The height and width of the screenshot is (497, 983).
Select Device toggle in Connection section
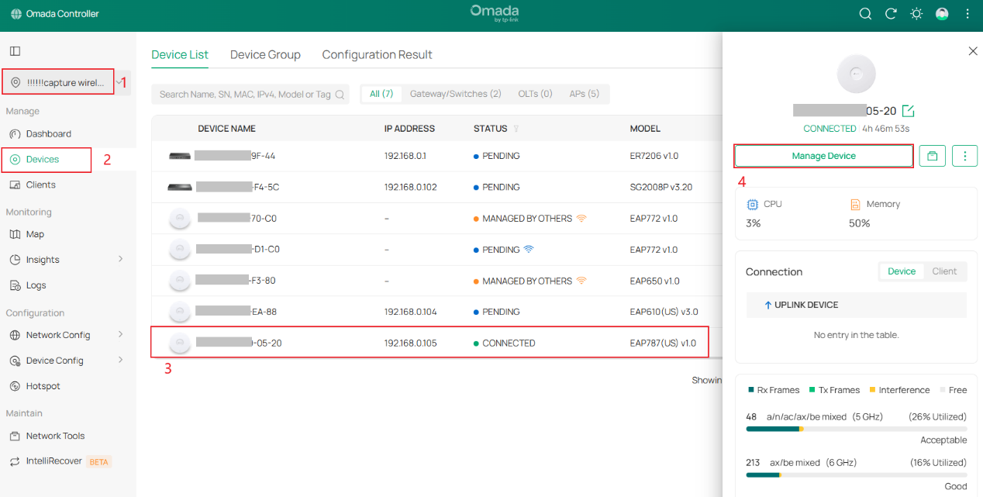click(x=902, y=271)
